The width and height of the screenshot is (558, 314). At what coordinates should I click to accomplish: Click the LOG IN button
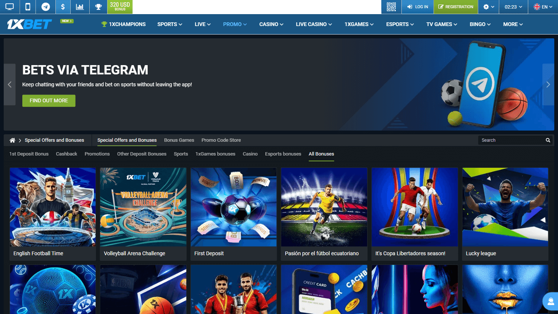(418, 7)
